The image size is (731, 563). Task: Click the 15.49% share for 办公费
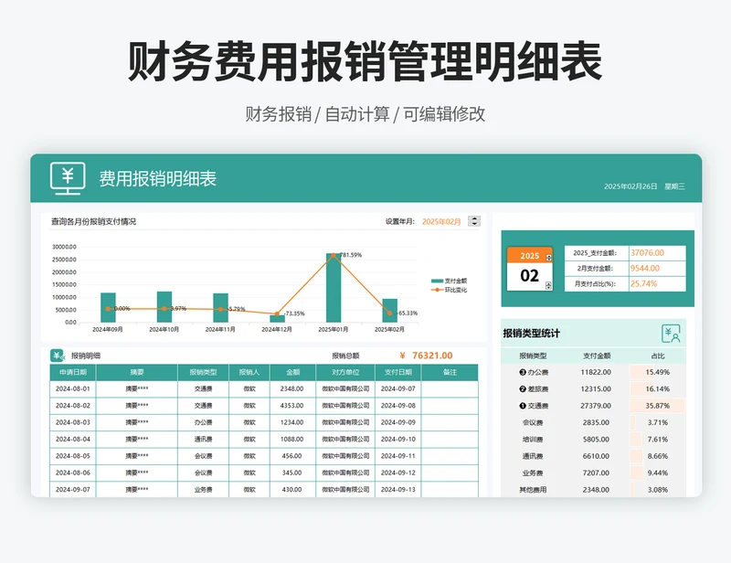click(657, 372)
